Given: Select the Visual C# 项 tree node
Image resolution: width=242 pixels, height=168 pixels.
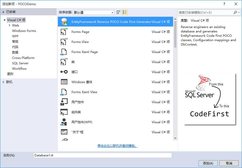Looking at the screenshot, I should pos(16,20).
